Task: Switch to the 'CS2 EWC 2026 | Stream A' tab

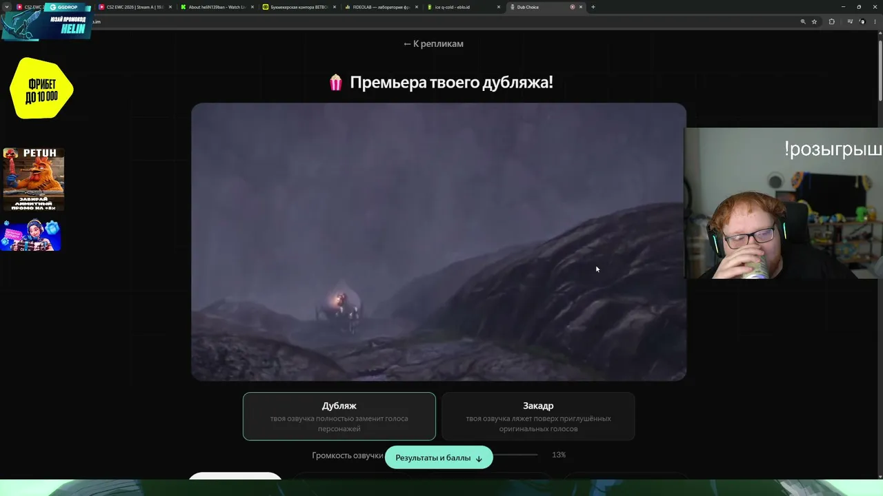Action: pyautogui.click(x=135, y=7)
